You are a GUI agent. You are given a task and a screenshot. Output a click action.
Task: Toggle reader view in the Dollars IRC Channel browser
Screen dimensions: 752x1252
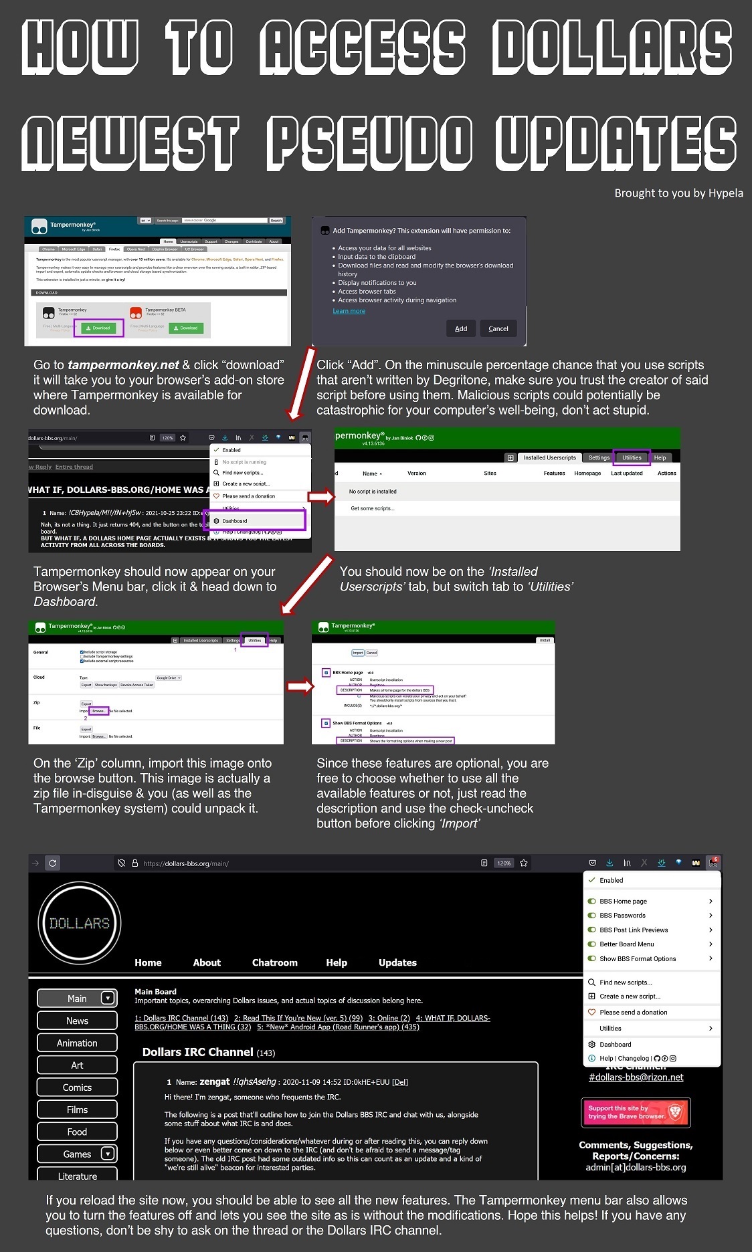coord(484,863)
